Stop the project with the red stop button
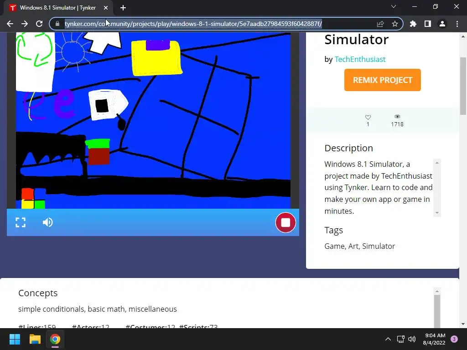The height and width of the screenshot is (350, 467). [285, 222]
